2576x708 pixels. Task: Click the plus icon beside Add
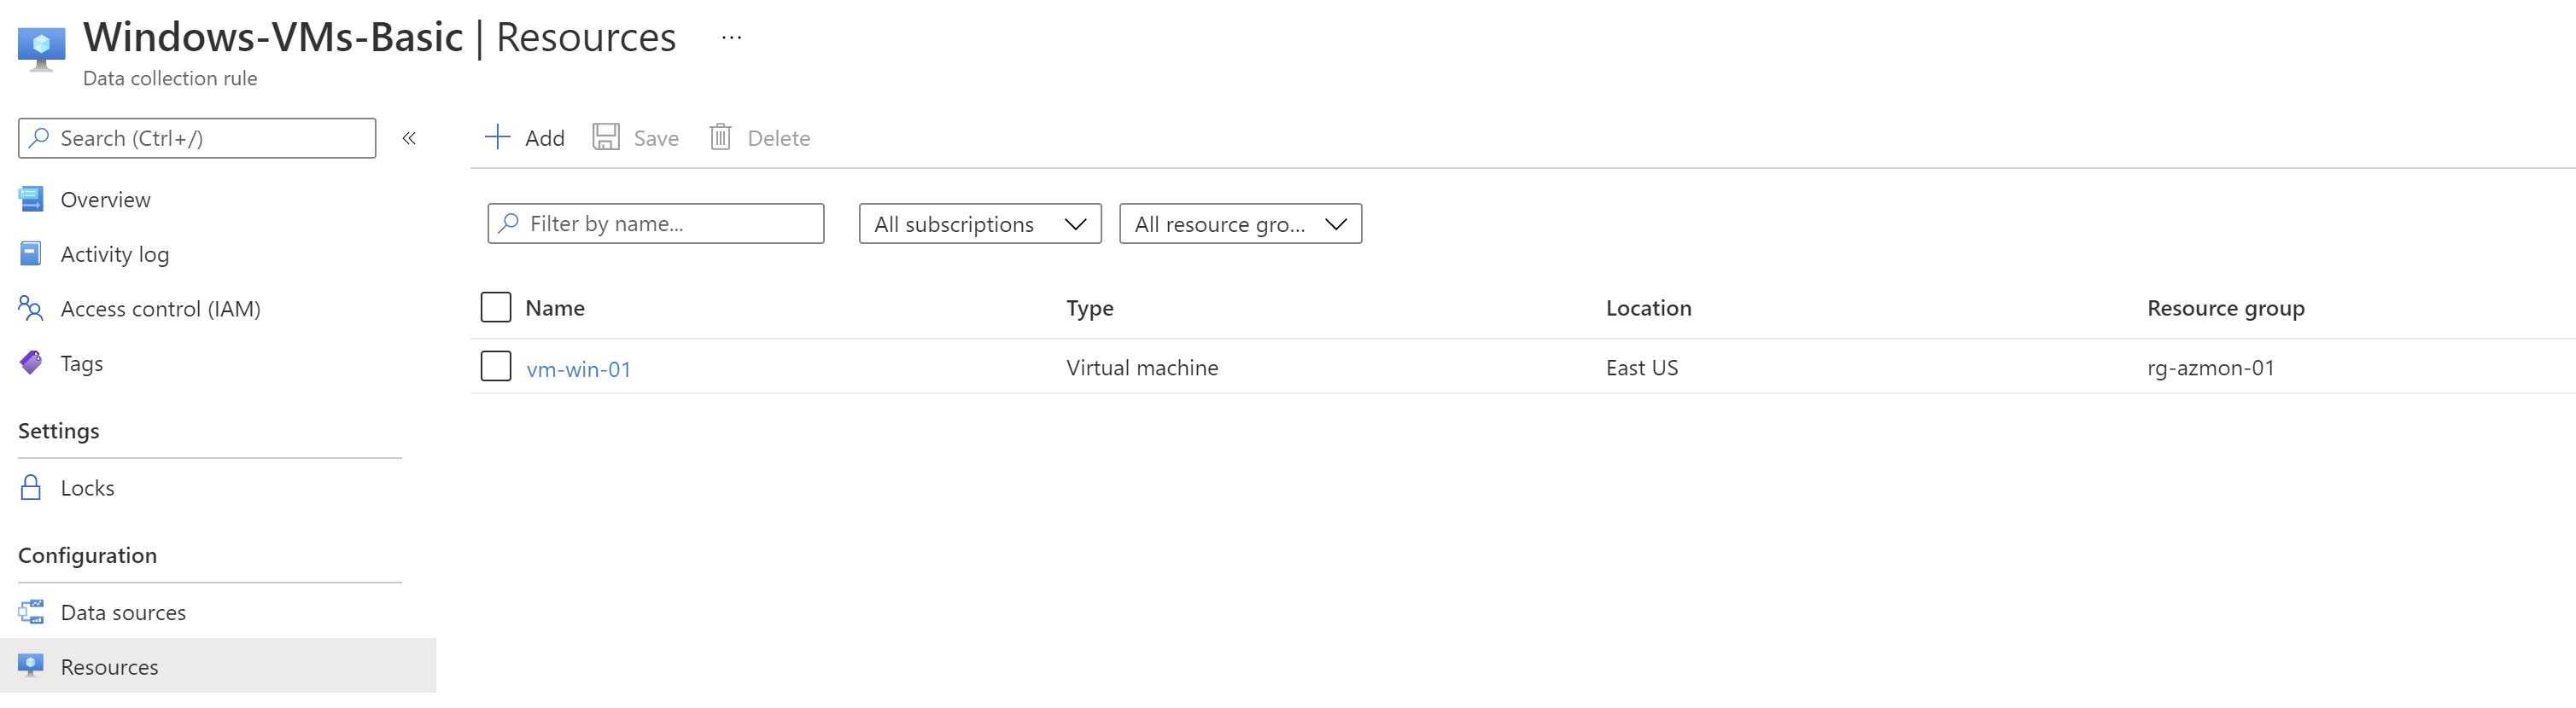click(498, 136)
